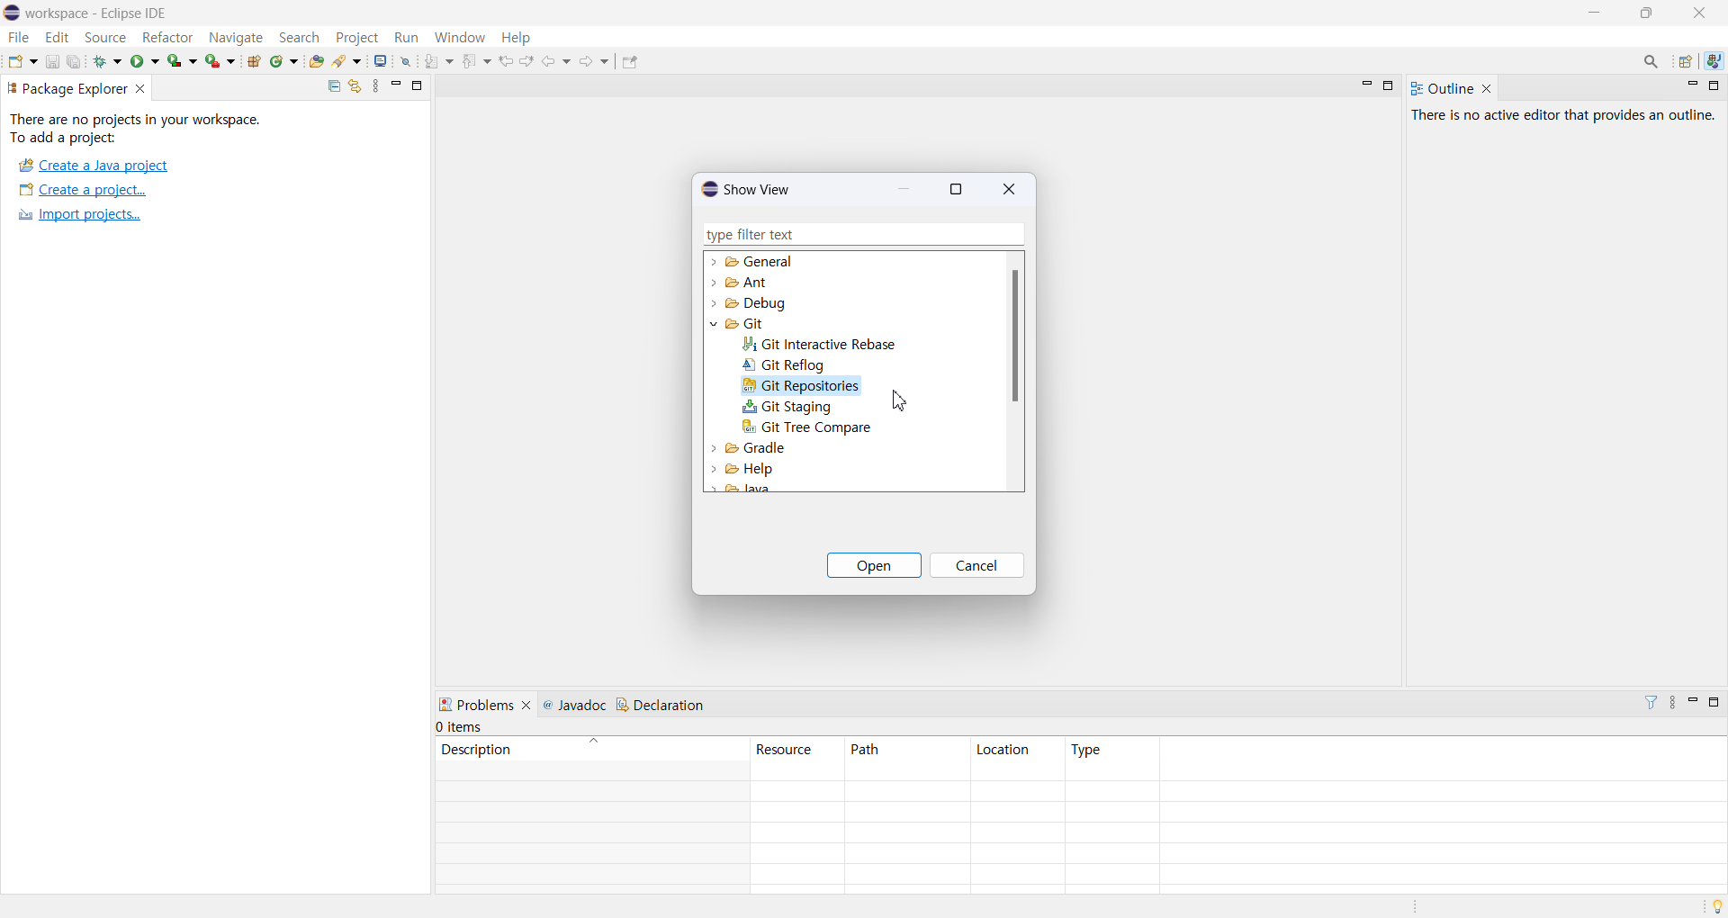Expand the Gradle folder node
Viewport: 1728px width, 918px height.
click(715, 449)
